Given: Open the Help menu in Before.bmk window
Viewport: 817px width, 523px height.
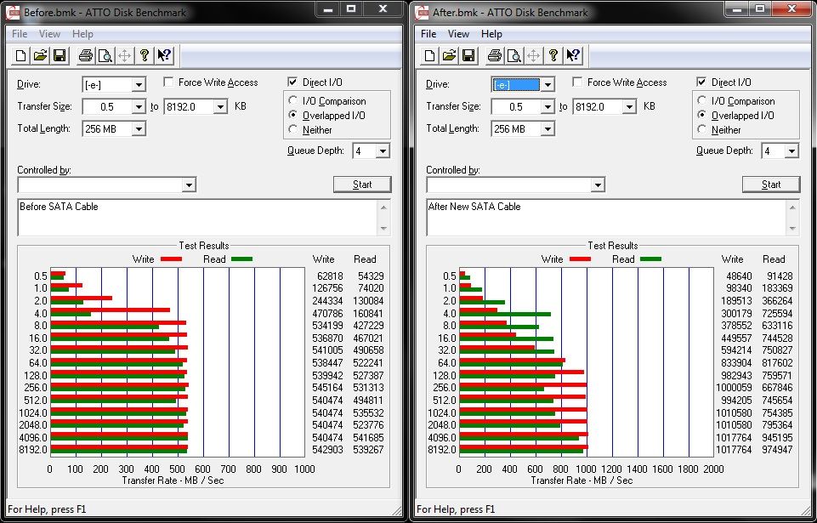Looking at the screenshot, I should coord(82,34).
